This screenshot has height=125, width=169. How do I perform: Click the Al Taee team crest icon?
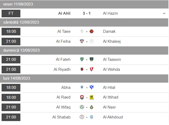[x=82, y=31]
